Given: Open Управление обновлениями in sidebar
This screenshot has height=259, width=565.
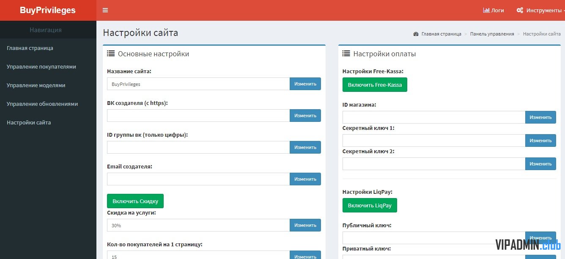Looking at the screenshot, I should 48,104.
